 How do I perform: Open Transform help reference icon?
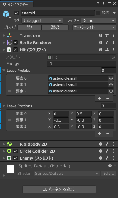(x=101, y=35)
